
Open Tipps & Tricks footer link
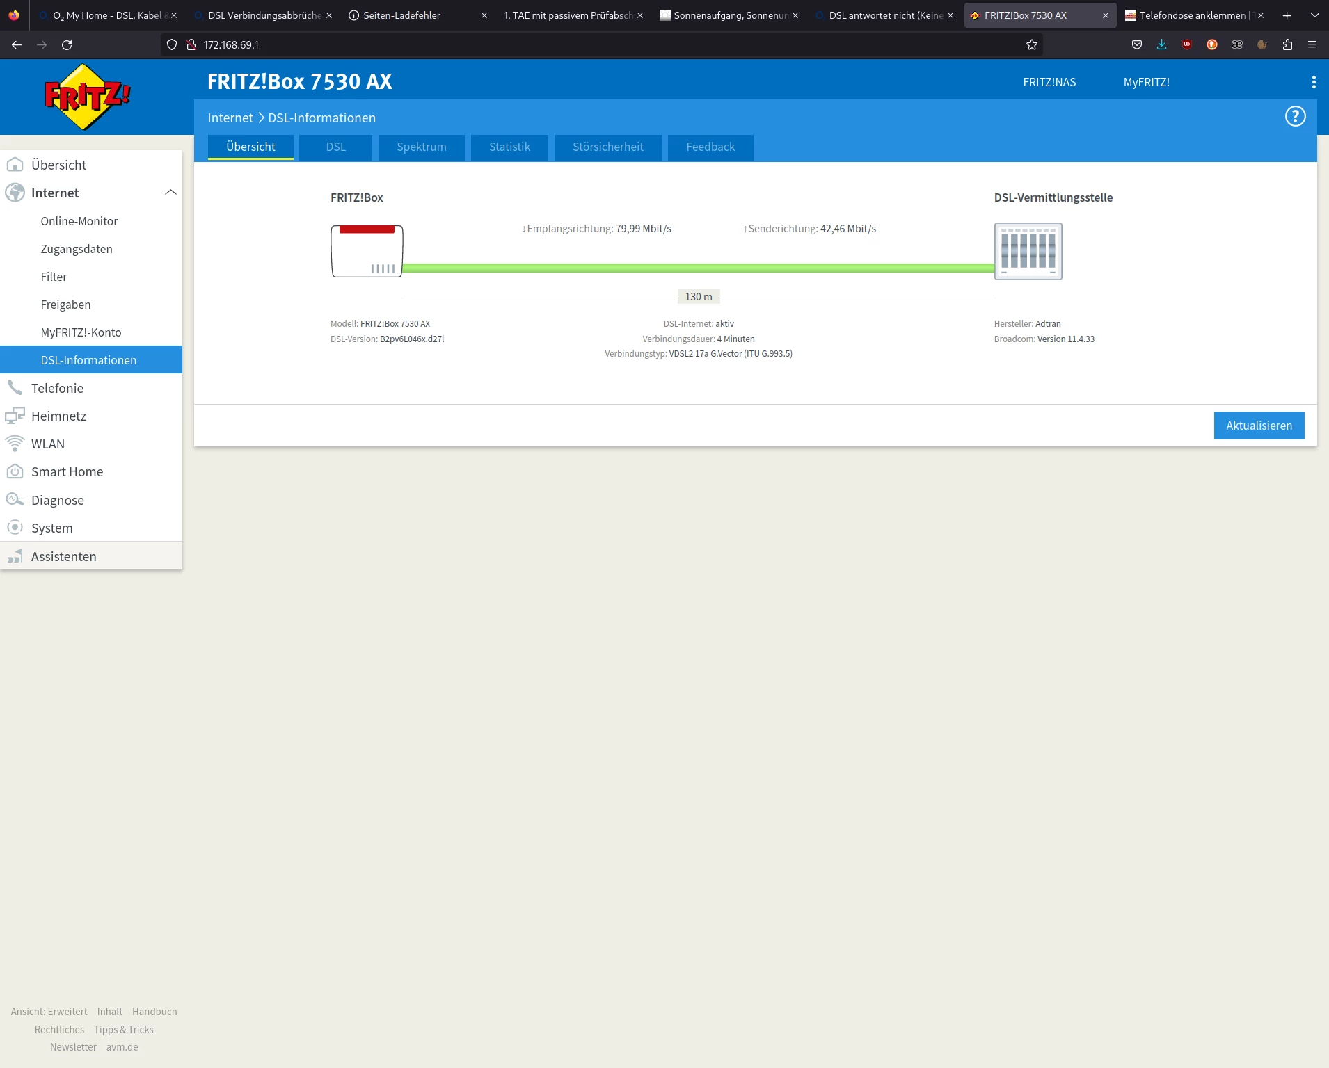(x=124, y=1030)
